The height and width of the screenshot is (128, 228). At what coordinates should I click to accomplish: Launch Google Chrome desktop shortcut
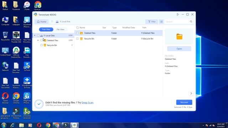coord(16,98)
